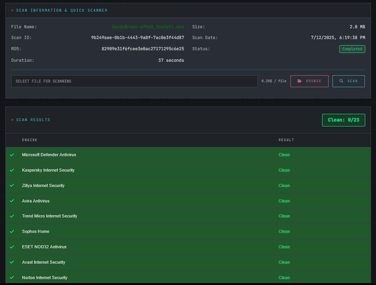376x285 pixels.
Task: Click the Microsoft Defender Antivirus checkmark icon
Action: point(12,155)
